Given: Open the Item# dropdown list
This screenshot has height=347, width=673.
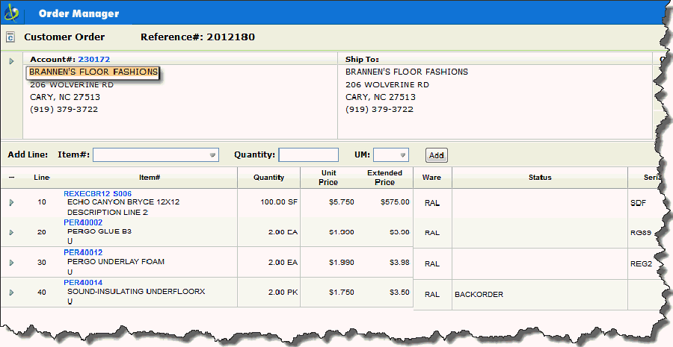Looking at the screenshot, I should click(x=212, y=155).
